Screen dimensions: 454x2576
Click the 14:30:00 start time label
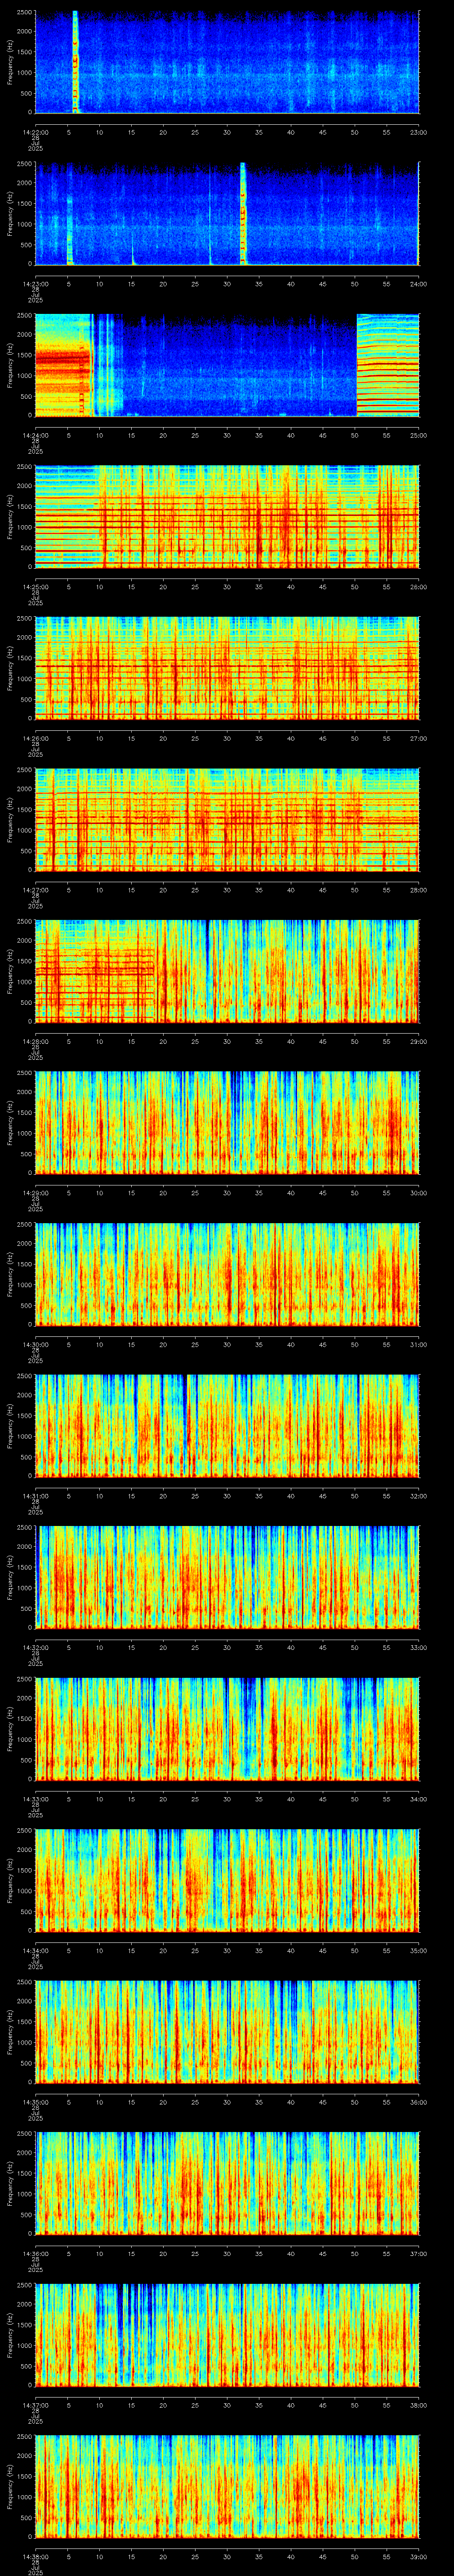[x=35, y=1344]
